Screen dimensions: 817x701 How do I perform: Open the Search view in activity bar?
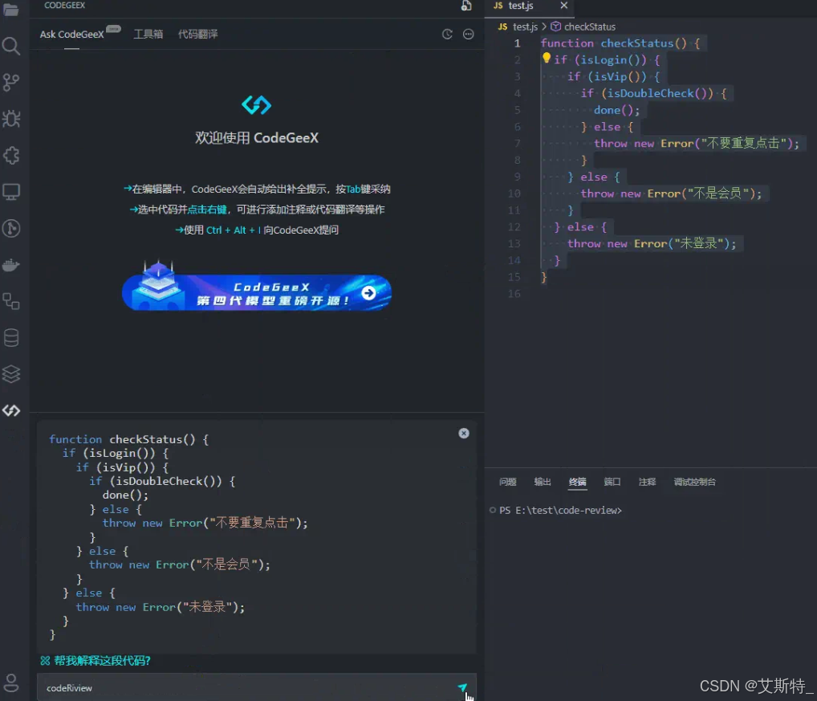click(x=11, y=46)
